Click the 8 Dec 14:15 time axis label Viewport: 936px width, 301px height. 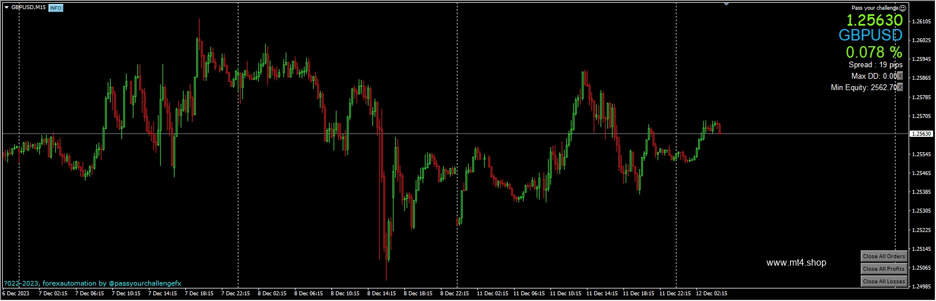click(382, 294)
